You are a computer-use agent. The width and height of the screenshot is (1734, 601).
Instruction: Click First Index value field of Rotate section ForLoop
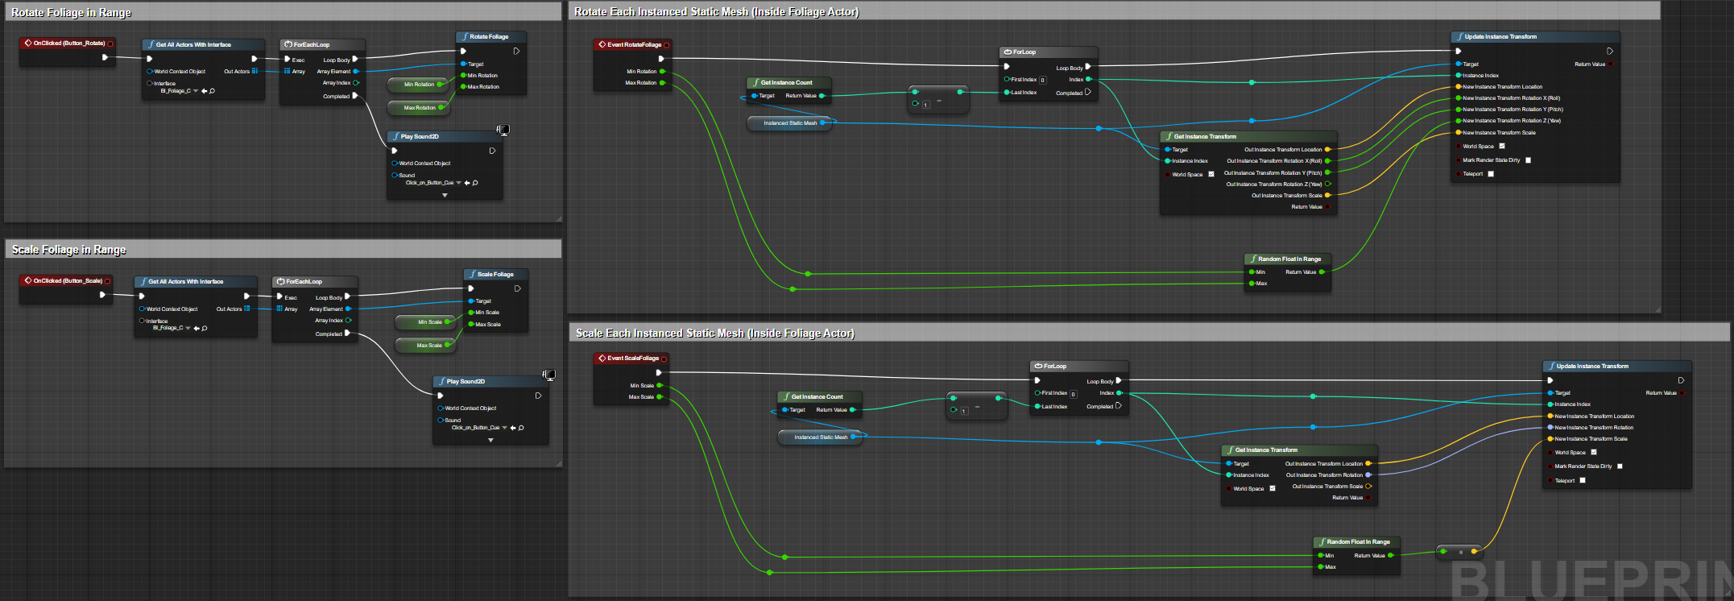[1042, 80]
